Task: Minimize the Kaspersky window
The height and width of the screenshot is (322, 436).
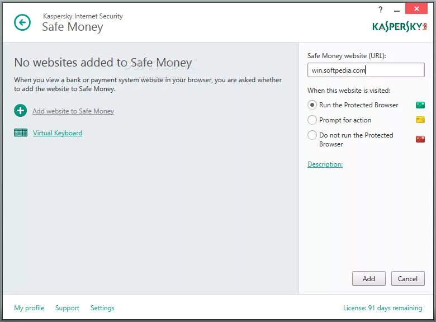Action: point(397,10)
